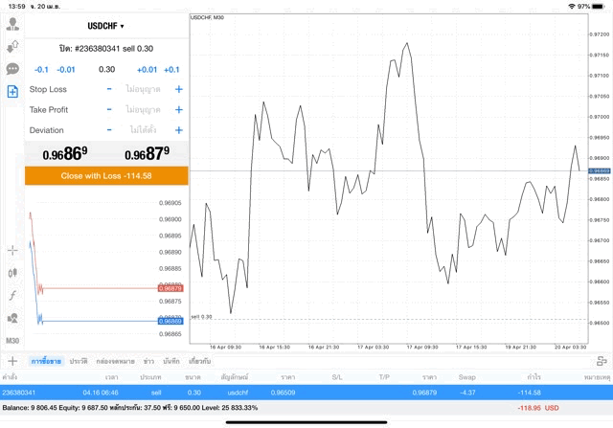Select the new order document icon
This screenshot has height=428, width=613.
coord(12,92)
